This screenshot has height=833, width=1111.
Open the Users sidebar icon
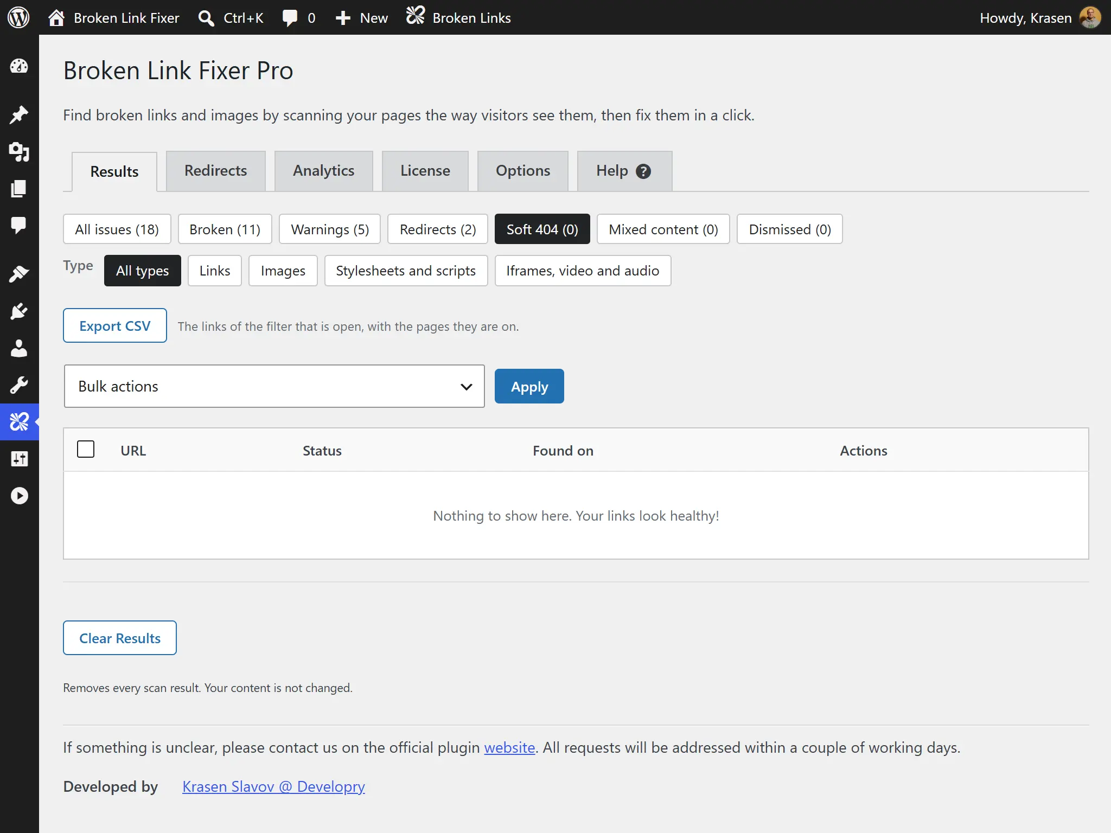(19, 348)
